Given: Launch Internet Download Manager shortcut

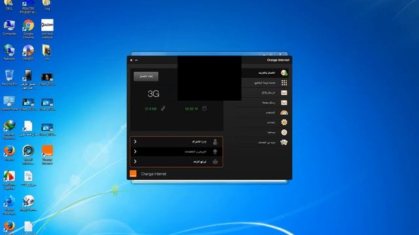Looking at the screenshot, I should 9,130.
